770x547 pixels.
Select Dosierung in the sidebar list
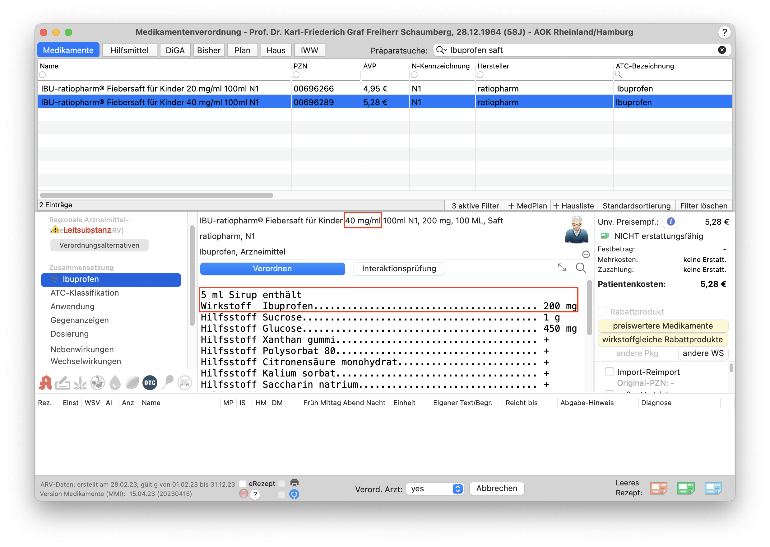pyautogui.click(x=69, y=334)
